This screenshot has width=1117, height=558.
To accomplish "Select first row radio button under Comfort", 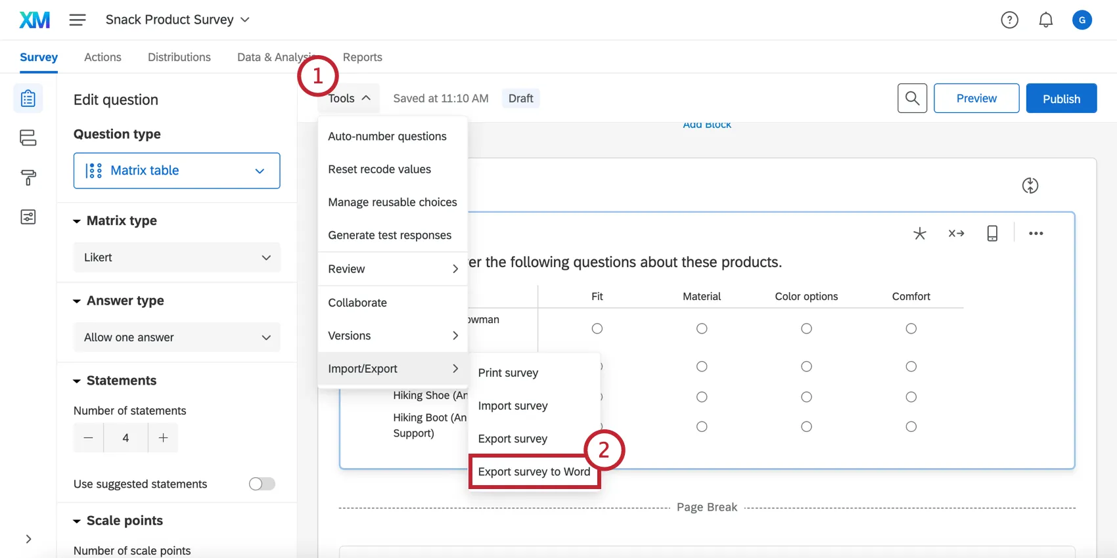I will (x=911, y=328).
